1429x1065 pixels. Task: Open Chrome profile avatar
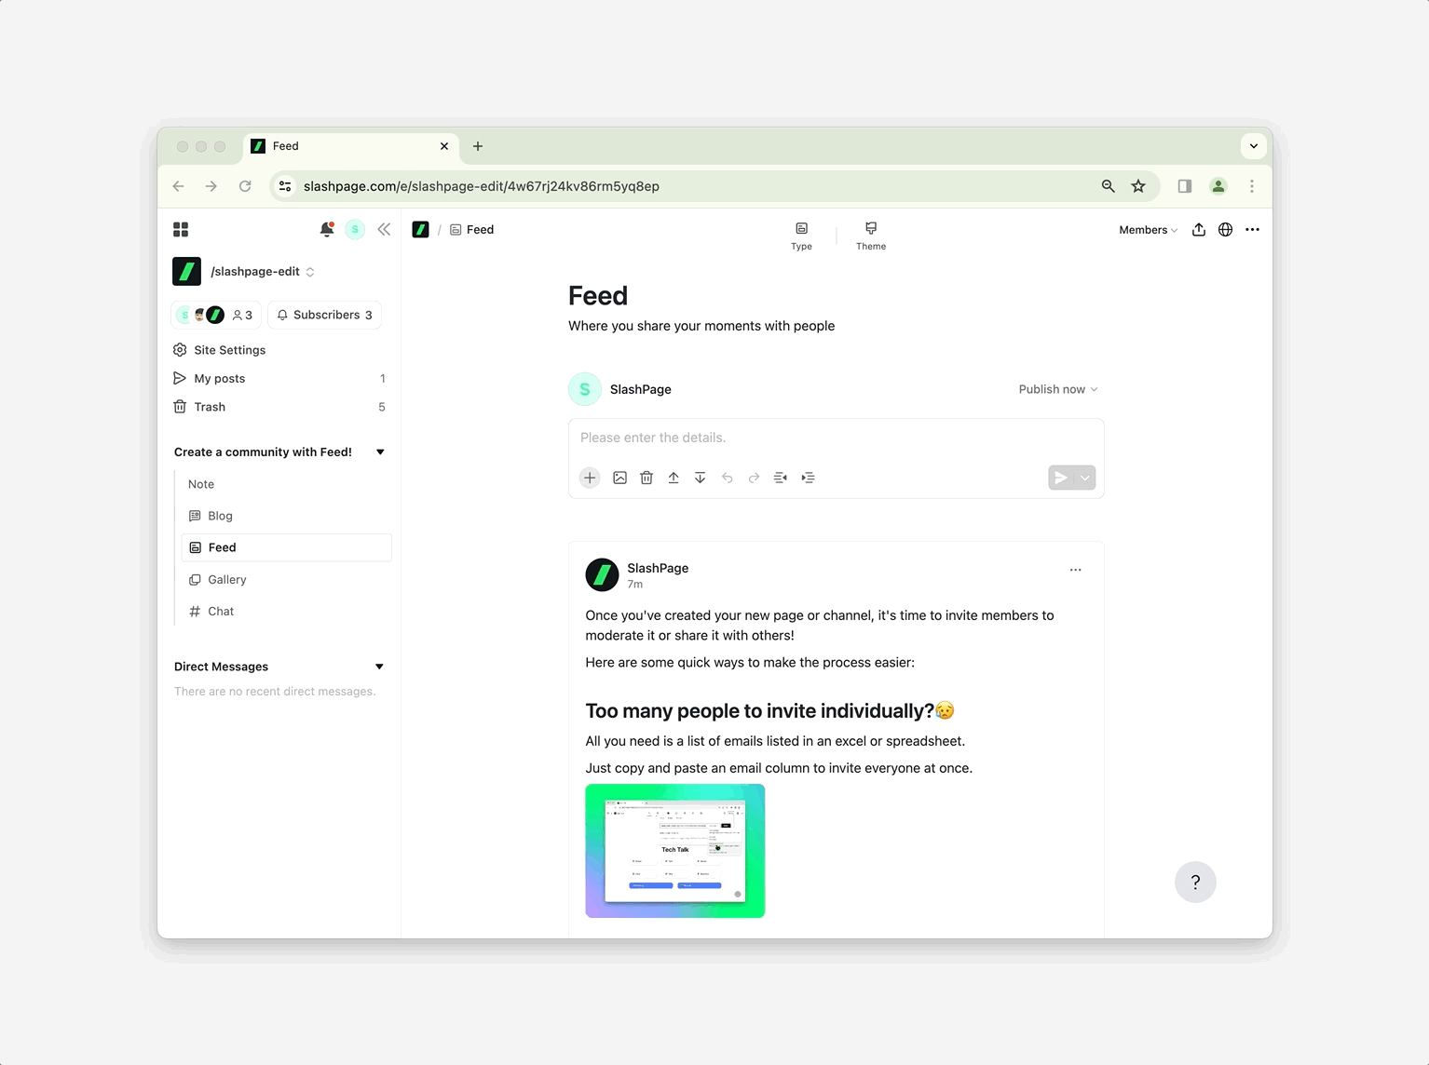click(1218, 186)
